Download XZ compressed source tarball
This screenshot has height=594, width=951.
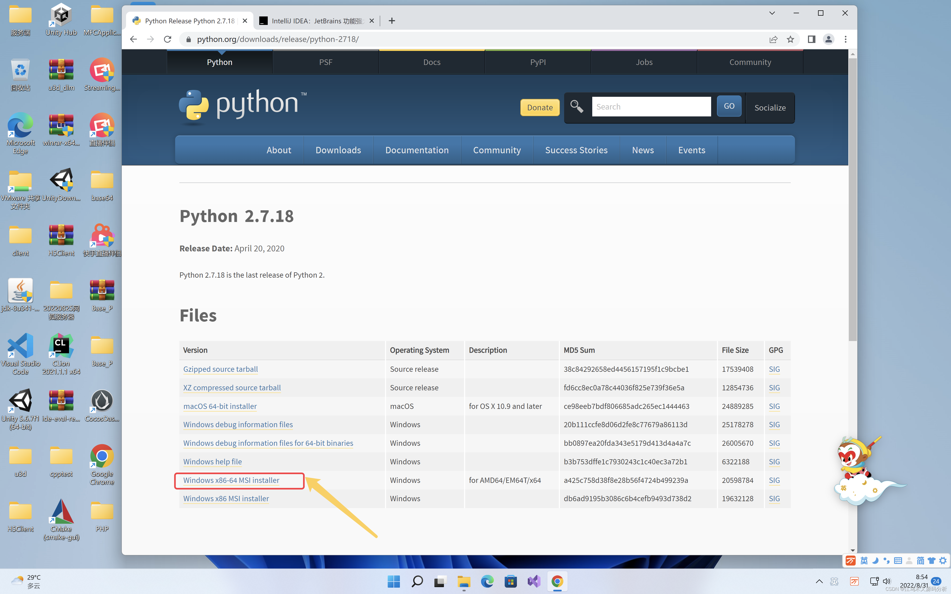[x=232, y=388]
